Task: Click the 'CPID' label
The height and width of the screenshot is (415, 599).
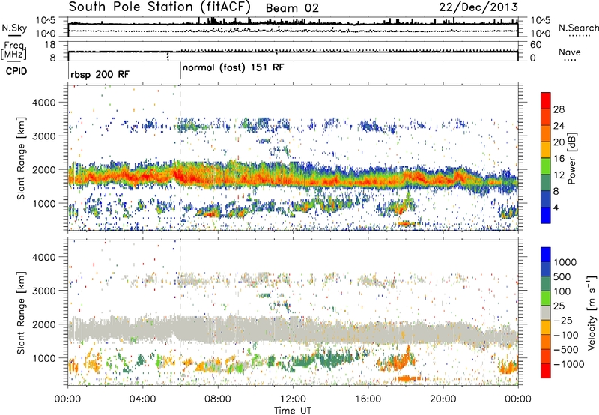Action: coord(16,71)
